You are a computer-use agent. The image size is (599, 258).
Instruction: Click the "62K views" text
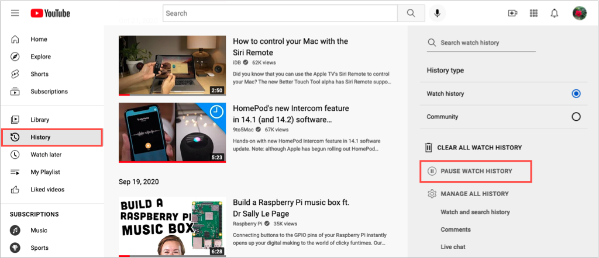(x=264, y=62)
